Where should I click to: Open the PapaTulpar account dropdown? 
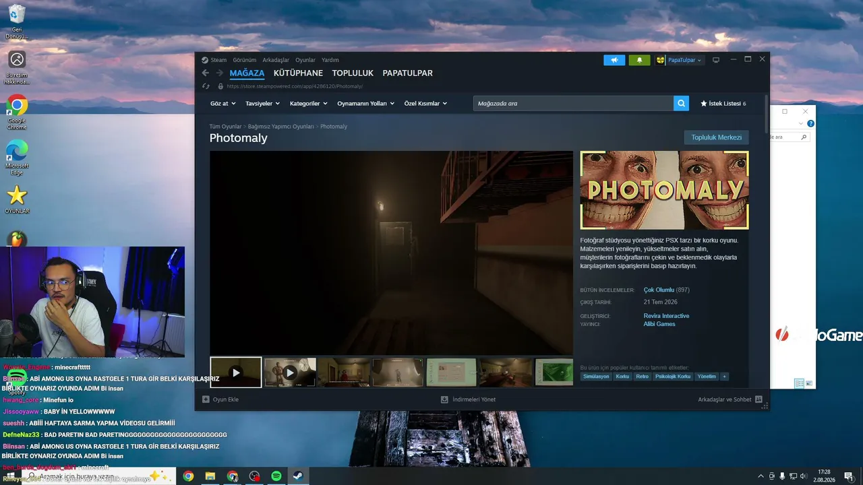pos(684,60)
